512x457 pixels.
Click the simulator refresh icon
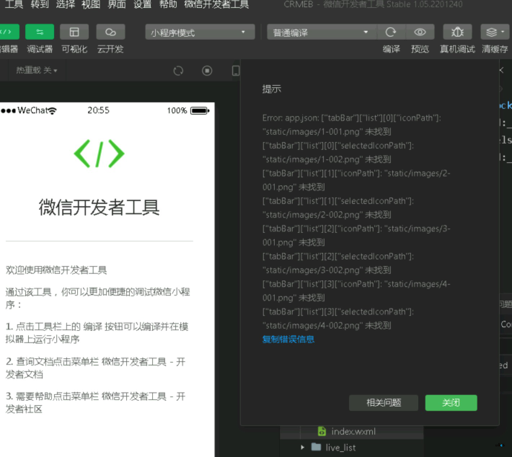pos(178,71)
